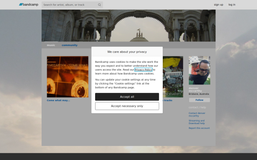The image size is (257, 160).
Task: Click the Bandcamp logo
Action: [29, 5]
